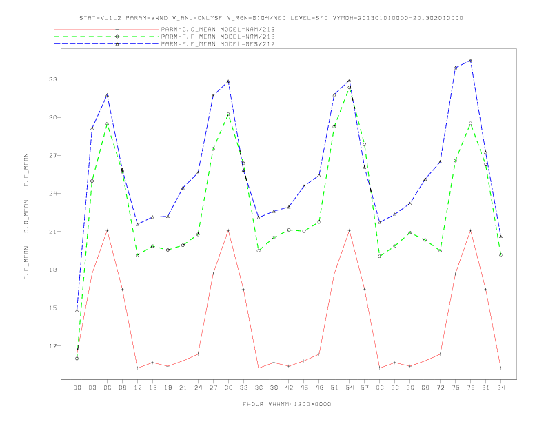The height and width of the screenshot is (422, 546).
Task: Click blue GFS triangle marker at hour 78
Action: pos(470,61)
